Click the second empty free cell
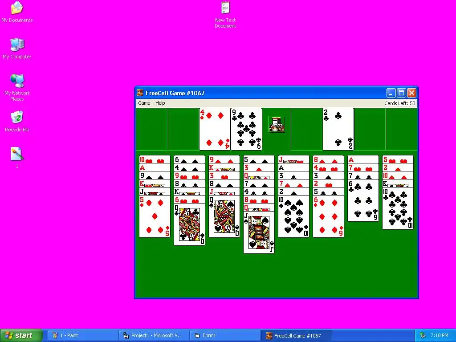The width and height of the screenshot is (456, 342). click(x=183, y=129)
